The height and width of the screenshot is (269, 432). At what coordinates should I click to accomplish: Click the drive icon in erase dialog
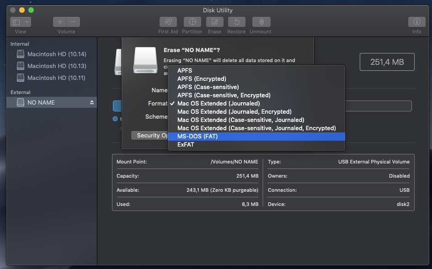145,60
